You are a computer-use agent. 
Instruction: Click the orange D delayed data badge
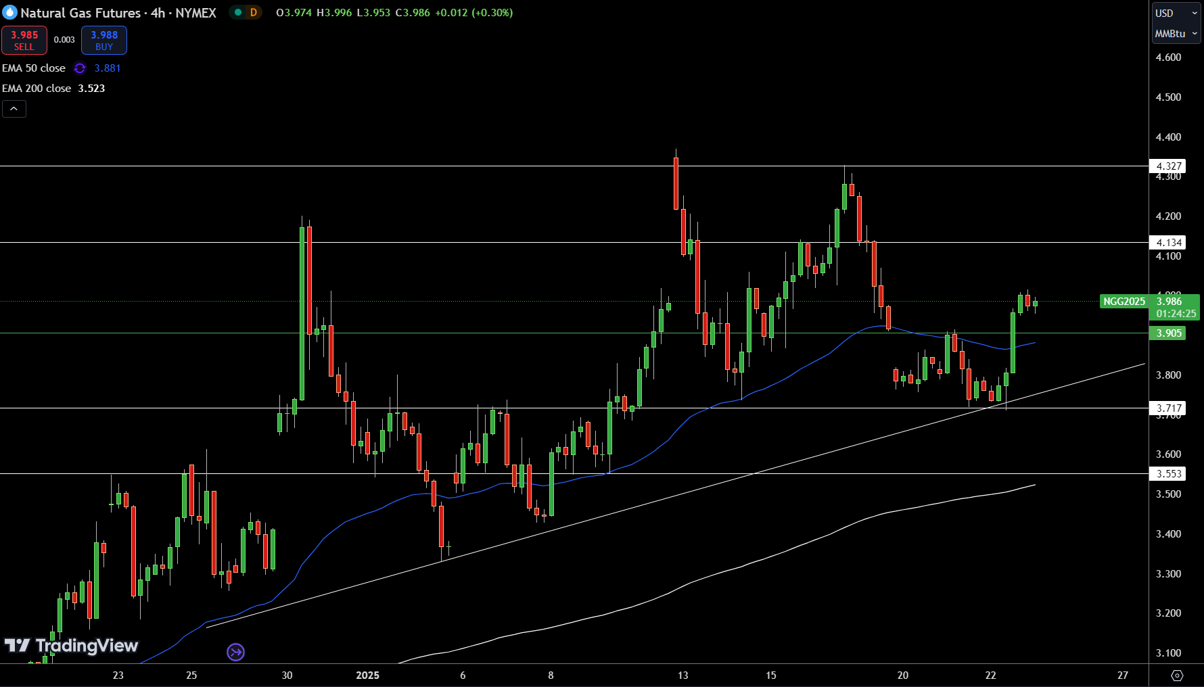point(254,12)
